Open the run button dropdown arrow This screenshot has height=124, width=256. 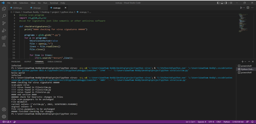(244, 8)
